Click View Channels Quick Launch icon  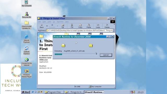pyautogui.click(x=41, y=92)
